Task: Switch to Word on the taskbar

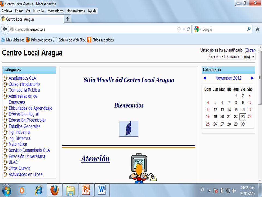Action: pyautogui.click(x=102, y=190)
